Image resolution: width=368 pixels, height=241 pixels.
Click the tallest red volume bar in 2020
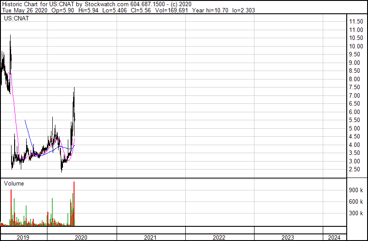74,204
